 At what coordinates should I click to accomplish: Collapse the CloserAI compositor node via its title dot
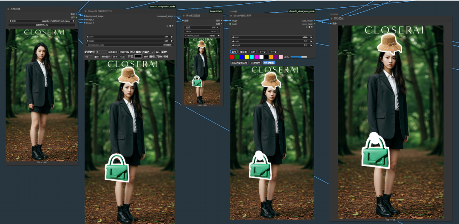click(x=85, y=11)
